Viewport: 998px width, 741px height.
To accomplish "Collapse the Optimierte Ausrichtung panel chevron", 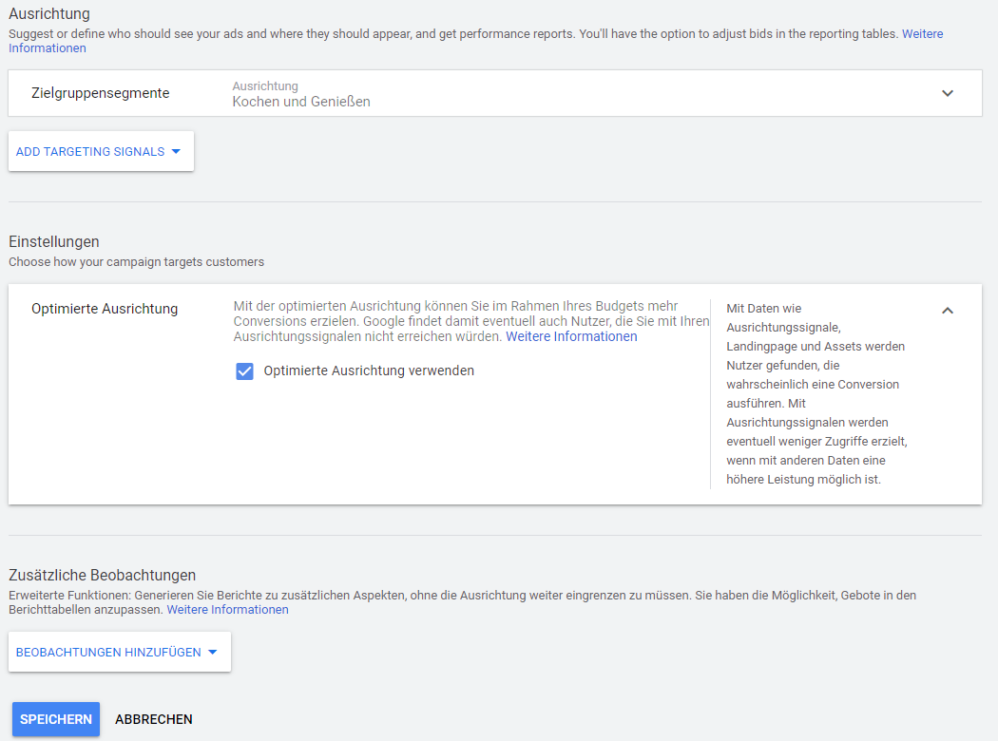I will tap(947, 311).
